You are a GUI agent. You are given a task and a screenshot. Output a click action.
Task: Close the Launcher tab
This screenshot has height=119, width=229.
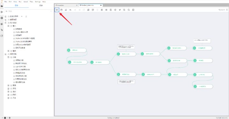77,5
